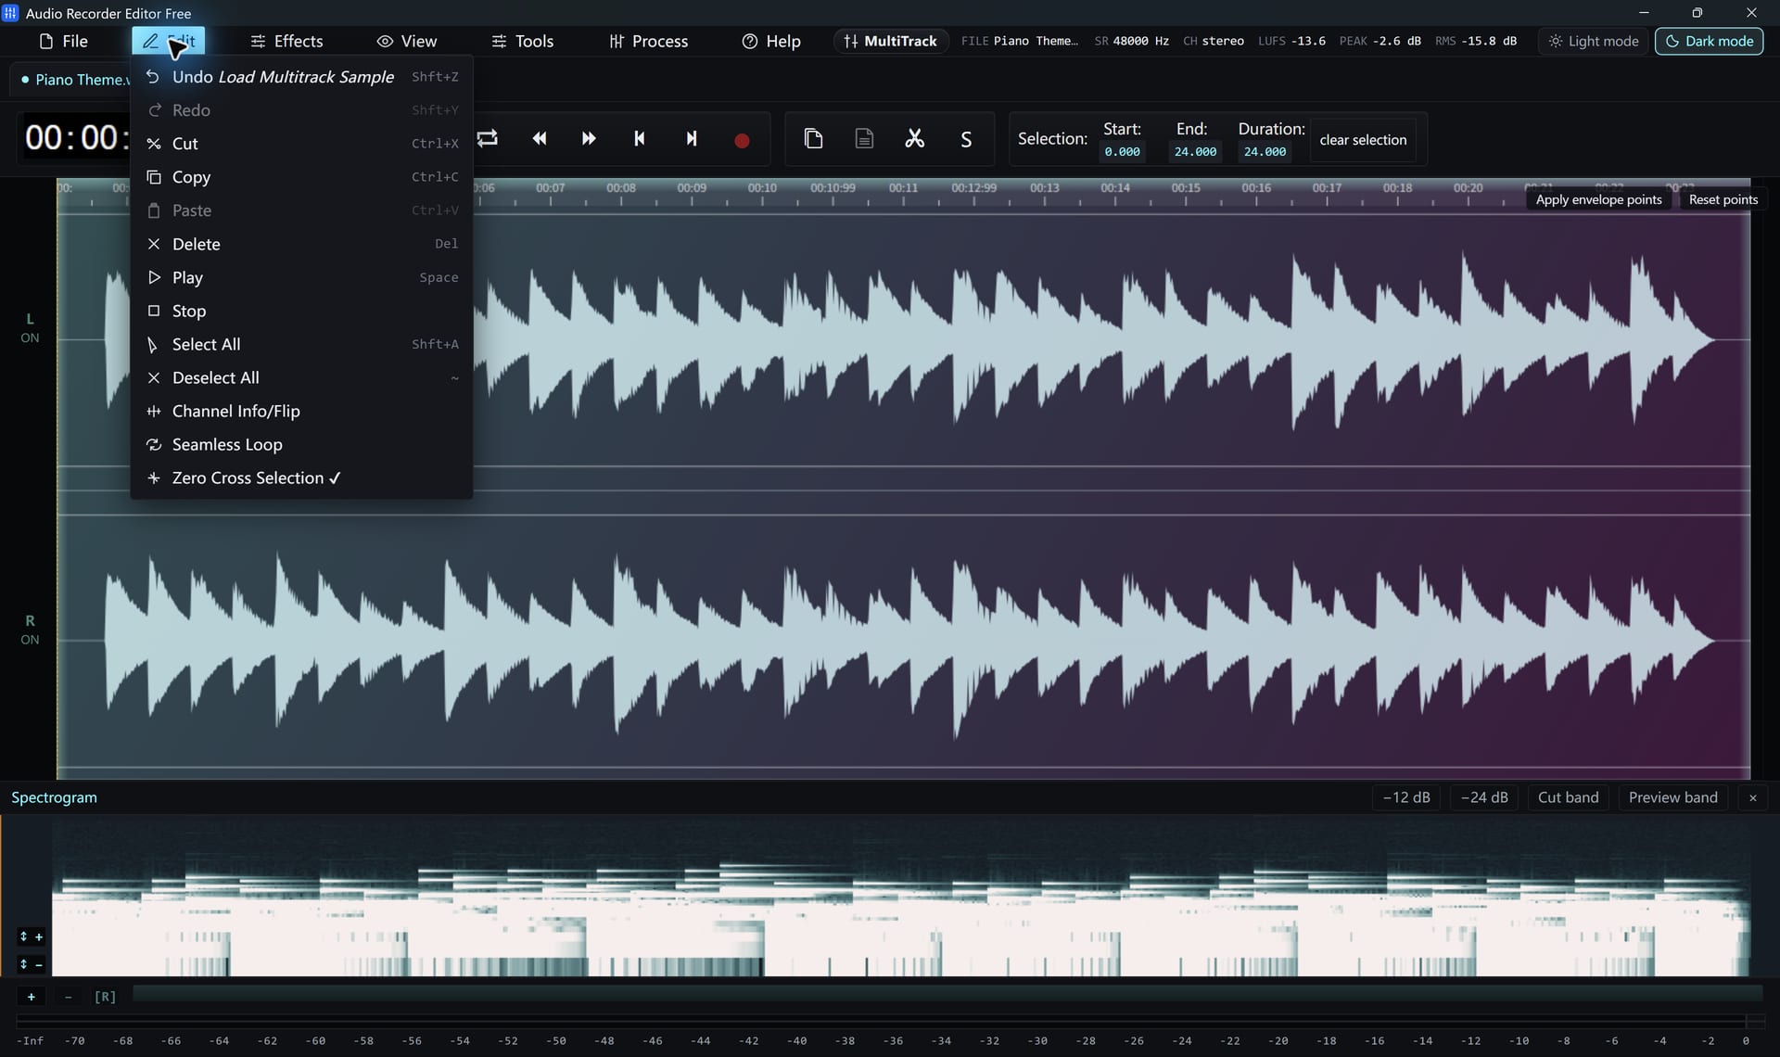Screen dimensions: 1780x1057
Task: Toggle left channel ON
Action: click(x=30, y=337)
